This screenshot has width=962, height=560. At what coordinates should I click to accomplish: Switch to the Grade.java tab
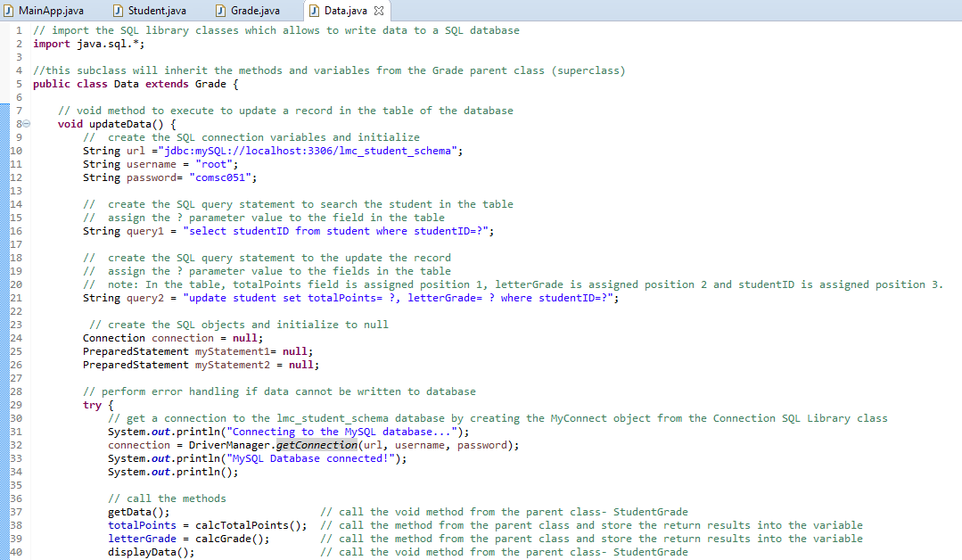[256, 11]
